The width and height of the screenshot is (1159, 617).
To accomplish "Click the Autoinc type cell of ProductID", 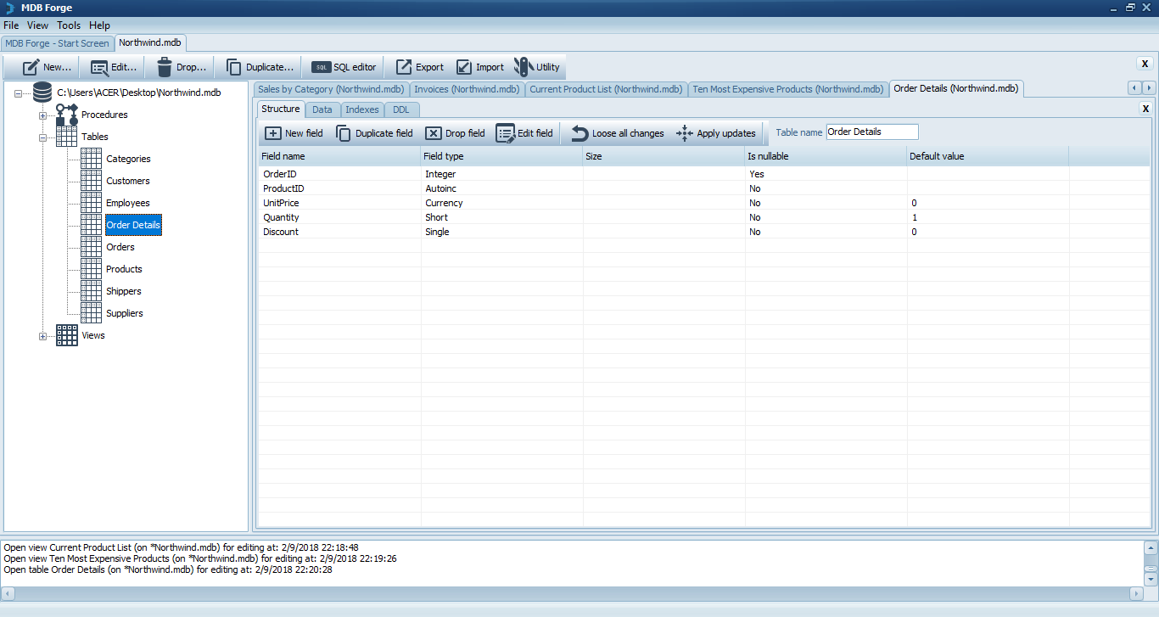I will tap(501, 188).
